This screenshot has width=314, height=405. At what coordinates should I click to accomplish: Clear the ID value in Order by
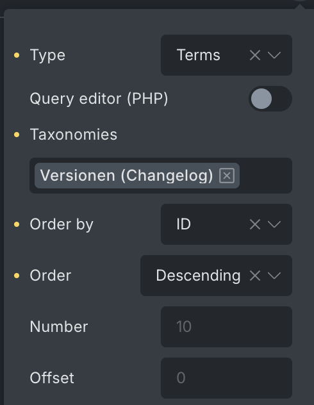(255, 224)
